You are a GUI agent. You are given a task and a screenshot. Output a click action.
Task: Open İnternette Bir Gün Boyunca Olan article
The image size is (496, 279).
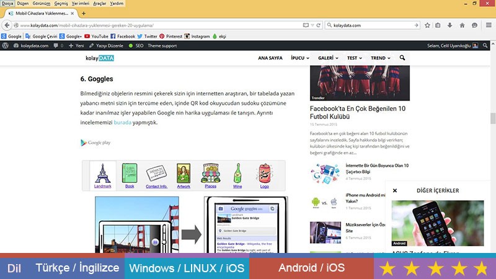[377, 169]
